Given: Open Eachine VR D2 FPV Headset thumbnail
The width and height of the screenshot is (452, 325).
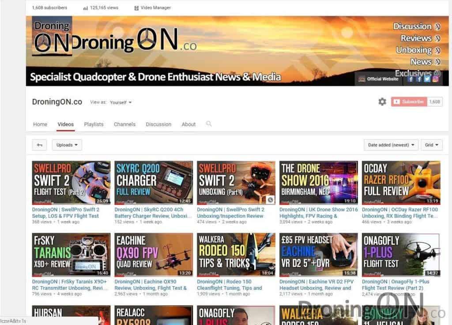Looking at the screenshot, I should coord(319,255).
